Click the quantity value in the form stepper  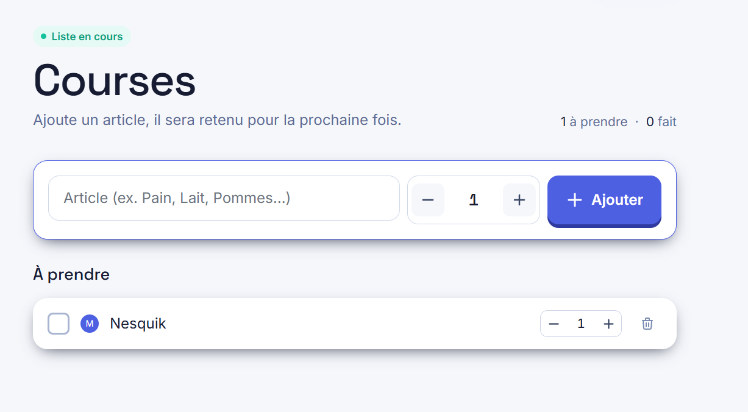click(x=474, y=199)
